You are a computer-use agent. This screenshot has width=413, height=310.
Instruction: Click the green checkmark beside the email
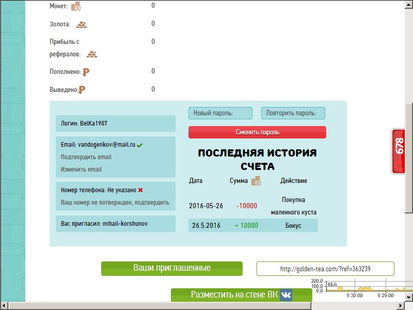[x=139, y=145]
